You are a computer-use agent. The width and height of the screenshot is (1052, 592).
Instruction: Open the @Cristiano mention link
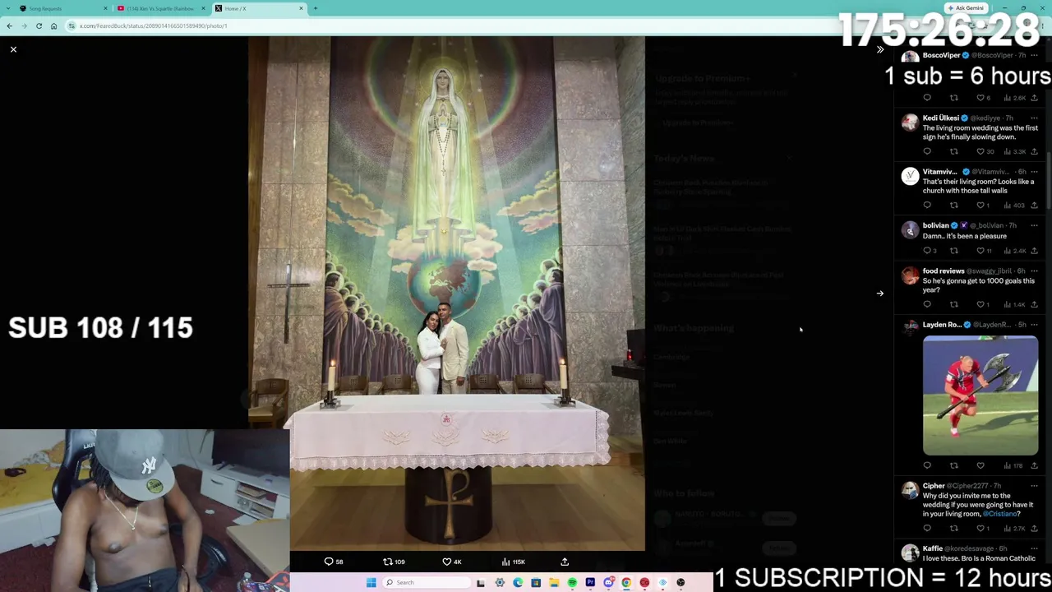tap(998, 514)
